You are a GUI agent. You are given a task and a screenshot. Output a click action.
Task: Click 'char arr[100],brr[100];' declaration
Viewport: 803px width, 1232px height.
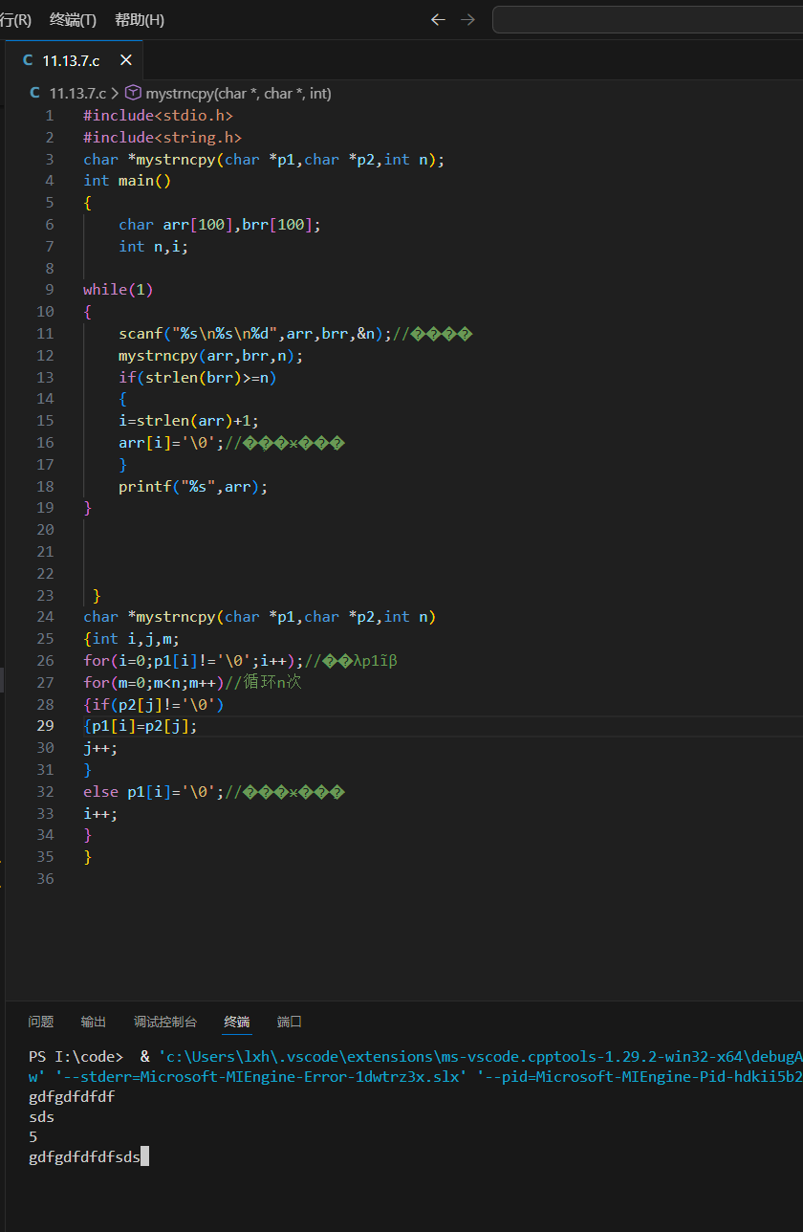click(220, 225)
